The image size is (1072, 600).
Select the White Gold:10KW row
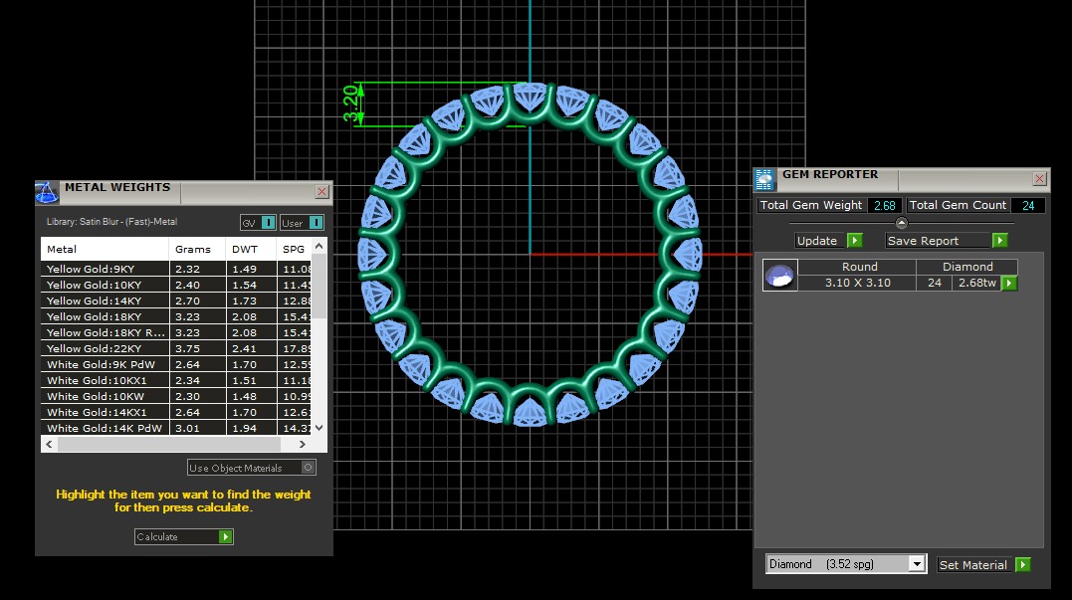click(x=176, y=396)
